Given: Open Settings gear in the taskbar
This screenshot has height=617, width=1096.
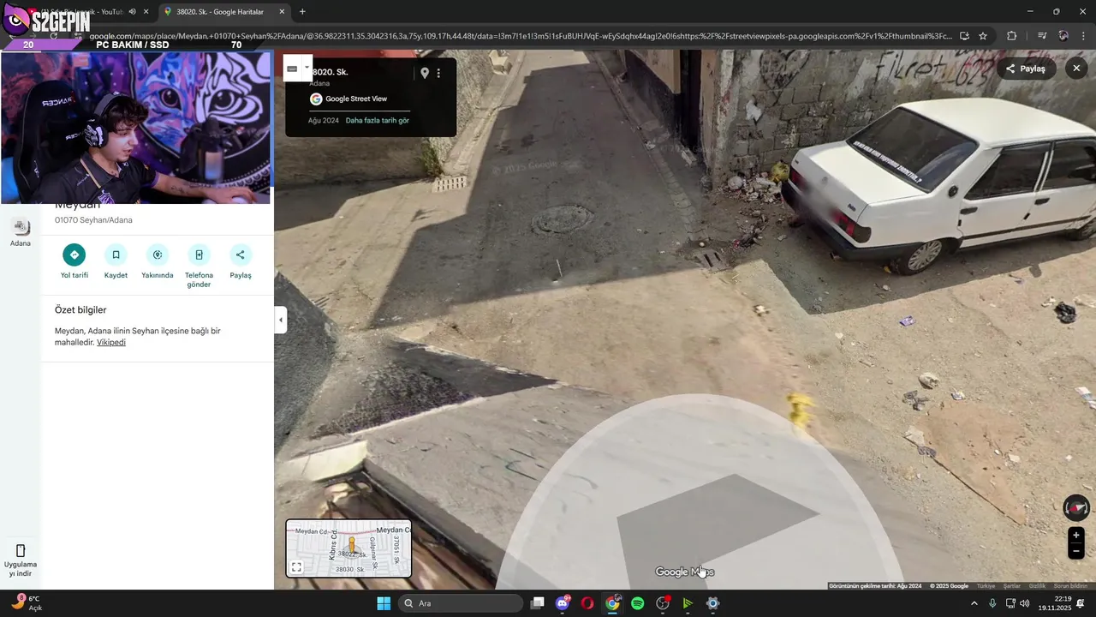Looking at the screenshot, I should tap(712, 603).
